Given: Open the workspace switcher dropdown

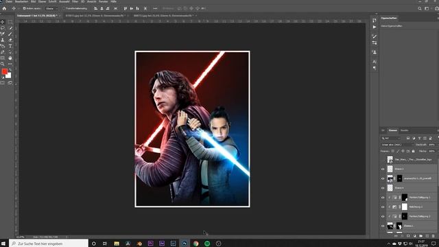Looking at the screenshot, I should pyautogui.click(x=427, y=9).
